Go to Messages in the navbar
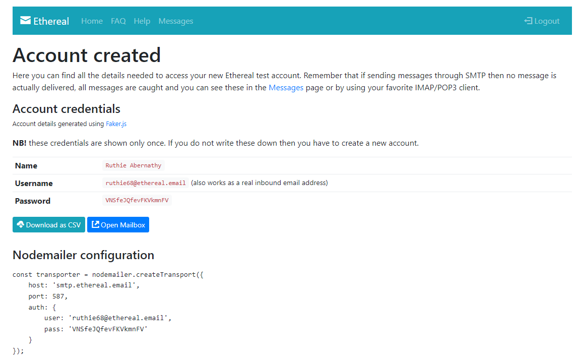Image resolution: width=578 pixels, height=361 pixels. pos(176,21)
